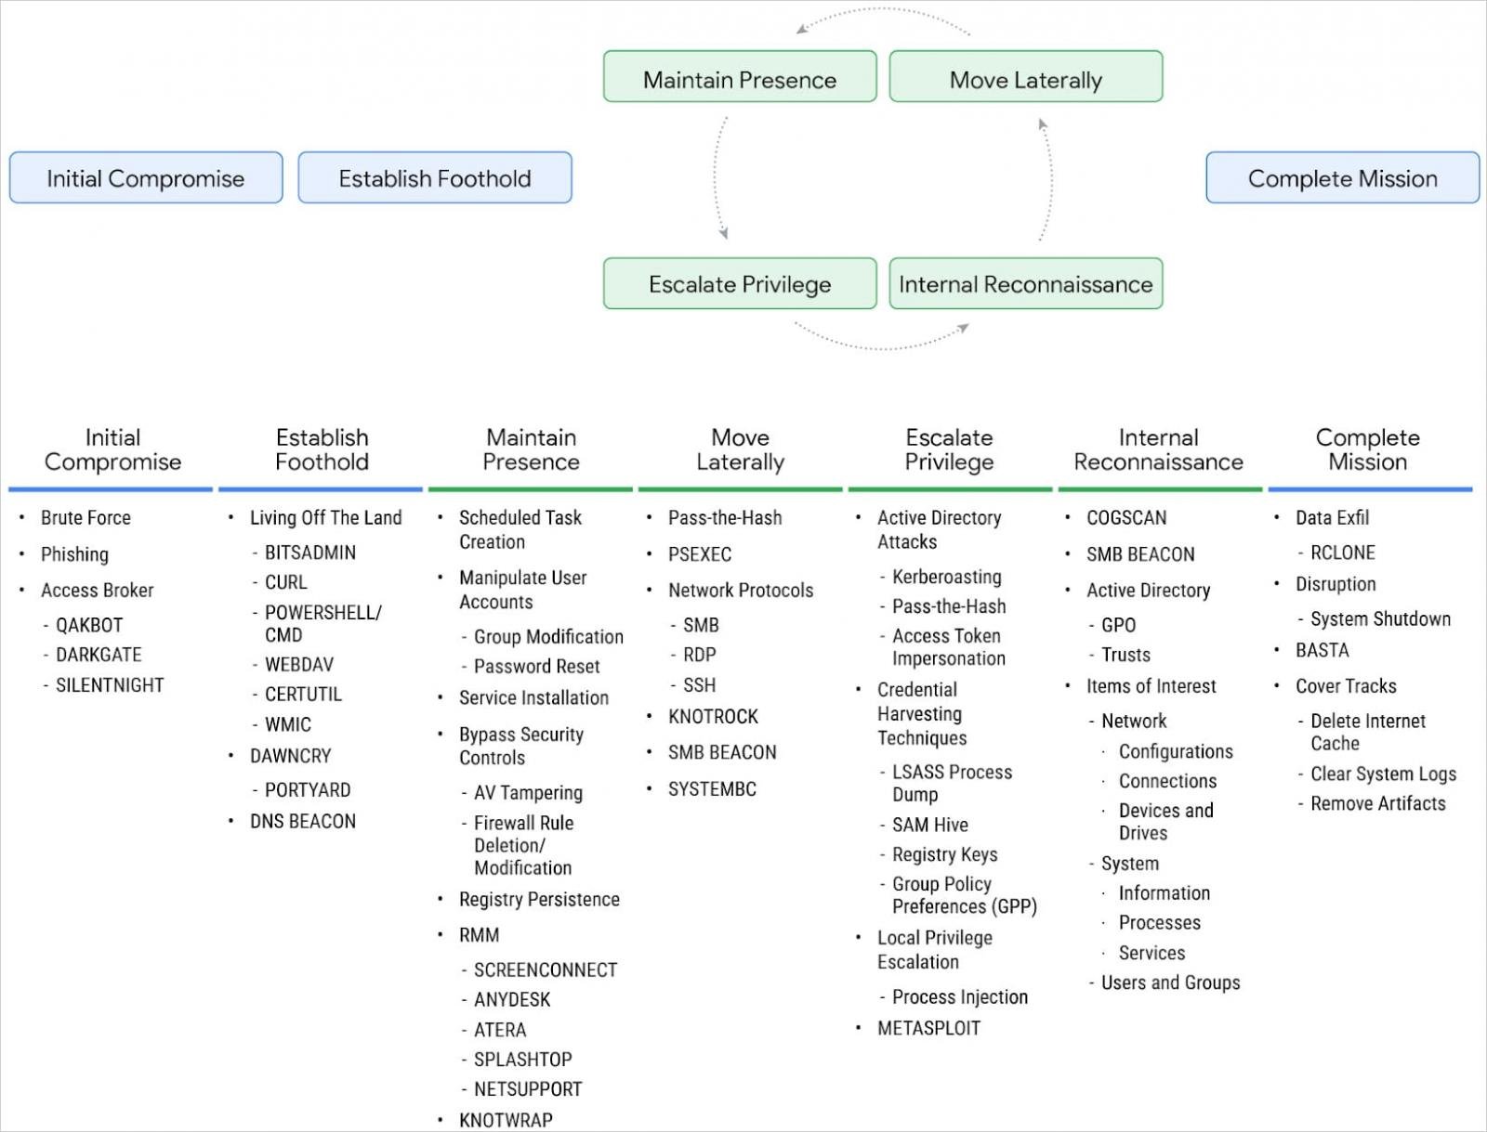Select the Establish Foothold column heading

[322, 449]
